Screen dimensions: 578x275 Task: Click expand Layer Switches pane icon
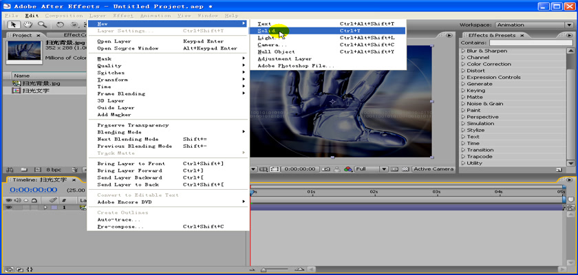click(x=9, y=269)
